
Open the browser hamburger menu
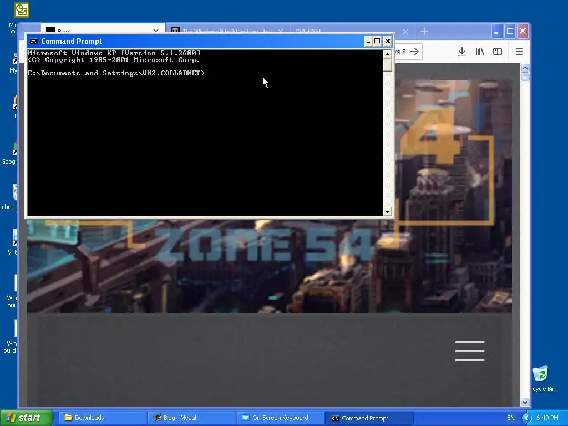pyautogui.click(x=519, y=52)
